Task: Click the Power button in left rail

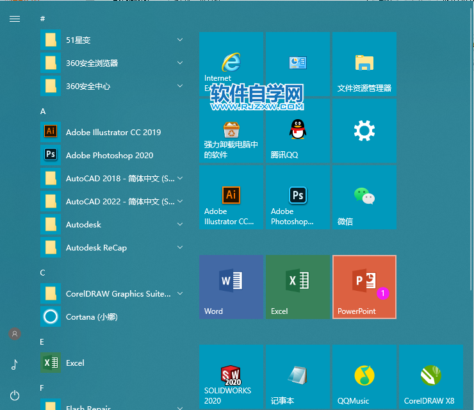Action: pyautogui.click(x=15, y=395)
